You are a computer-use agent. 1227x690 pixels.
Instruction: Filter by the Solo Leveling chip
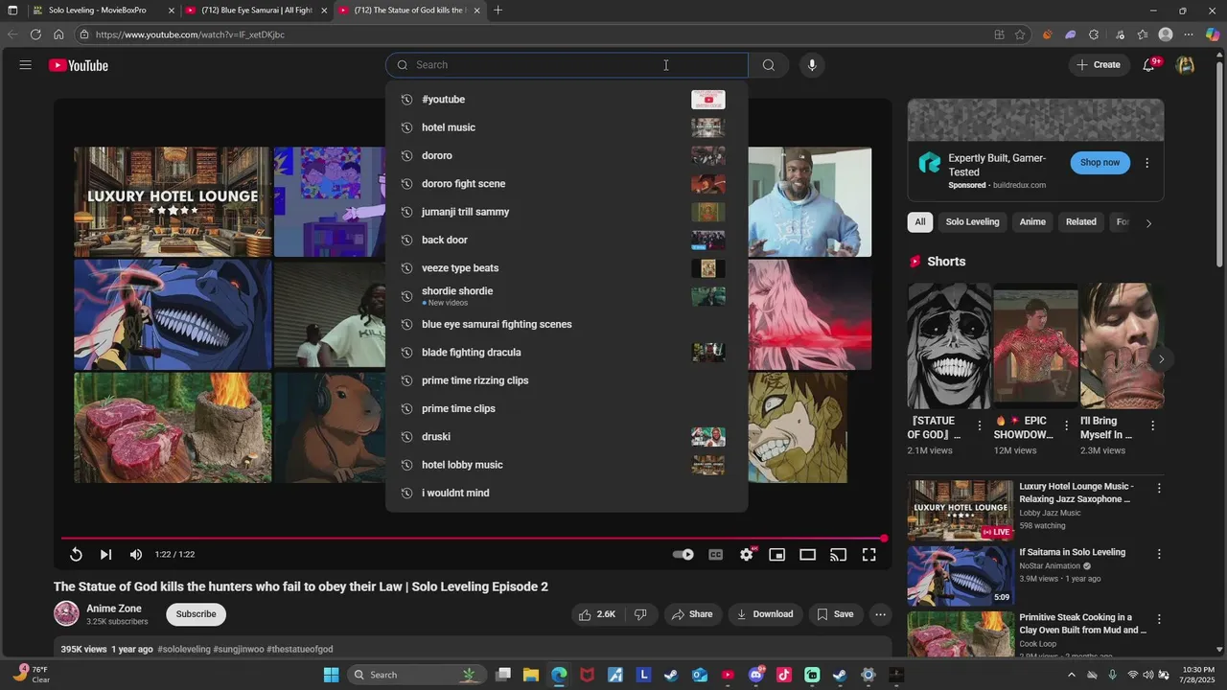point(972,222)
